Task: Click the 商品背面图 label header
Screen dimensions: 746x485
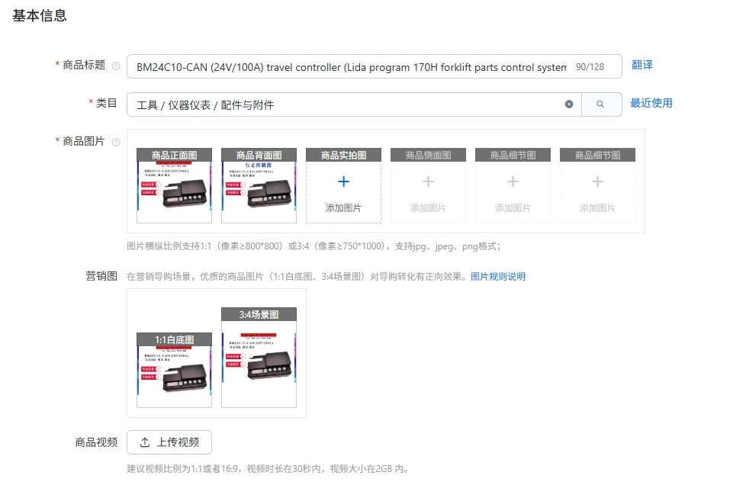Action: click(x=259, y=155)
